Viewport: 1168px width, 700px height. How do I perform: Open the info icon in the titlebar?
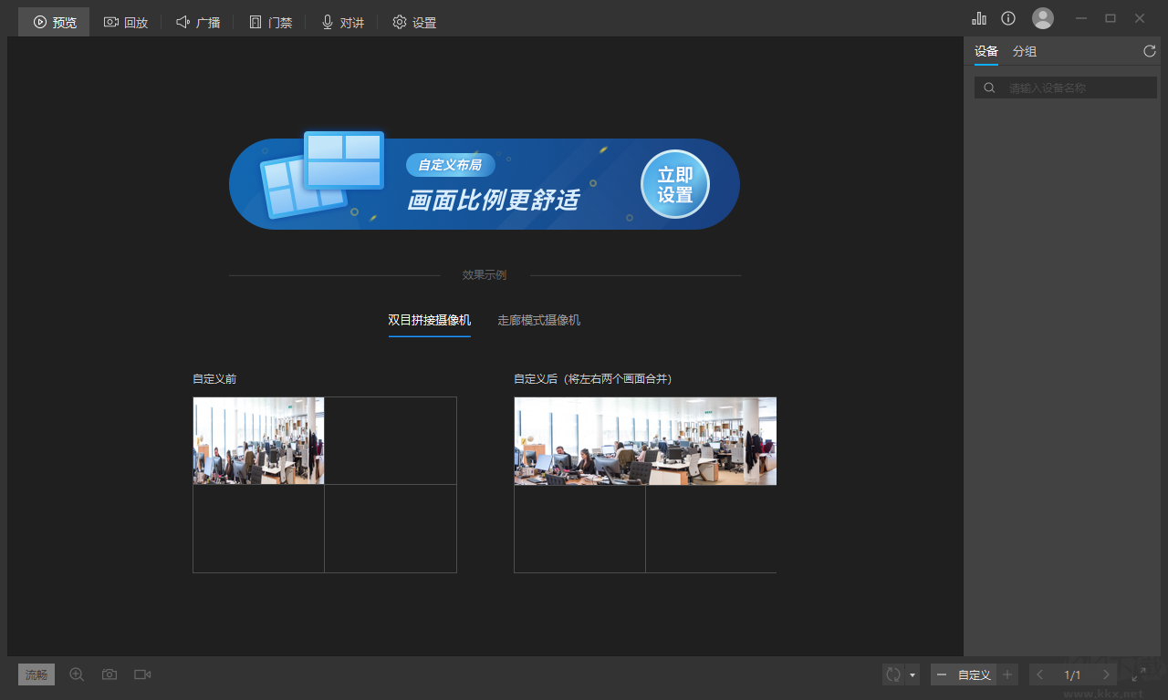coord(1008,17)
